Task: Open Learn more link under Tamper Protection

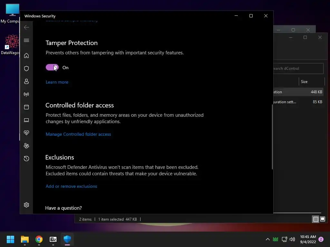Action: coord(57,82)
